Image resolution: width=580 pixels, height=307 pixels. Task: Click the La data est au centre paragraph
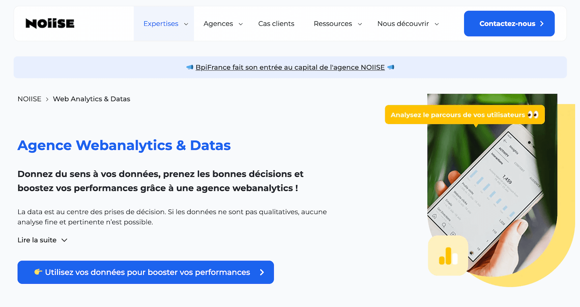point(172,217)
